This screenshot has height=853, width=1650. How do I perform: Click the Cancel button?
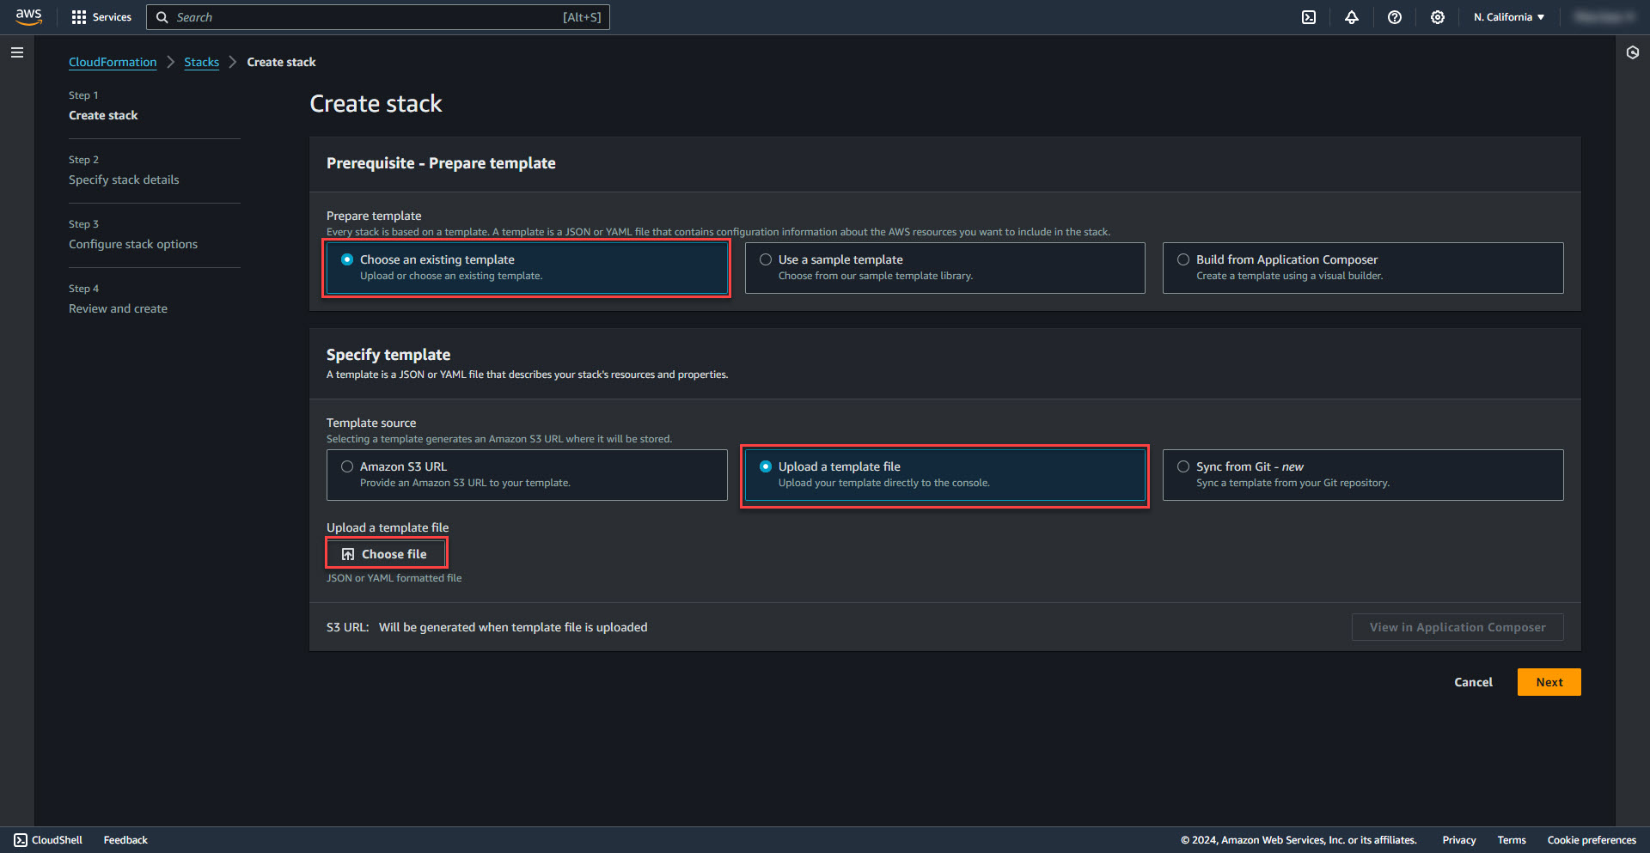pyautogui.click(x=1473, y=682)
